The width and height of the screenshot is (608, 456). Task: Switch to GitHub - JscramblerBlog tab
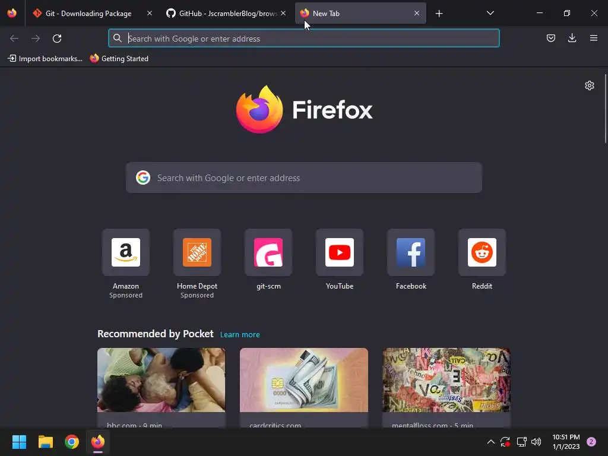[x=226, y=13]
